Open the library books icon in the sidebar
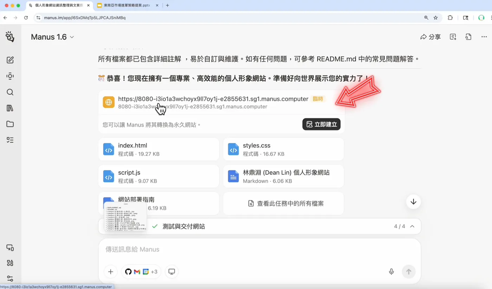Viewport: 492px width, 289px height. point(10,108)
